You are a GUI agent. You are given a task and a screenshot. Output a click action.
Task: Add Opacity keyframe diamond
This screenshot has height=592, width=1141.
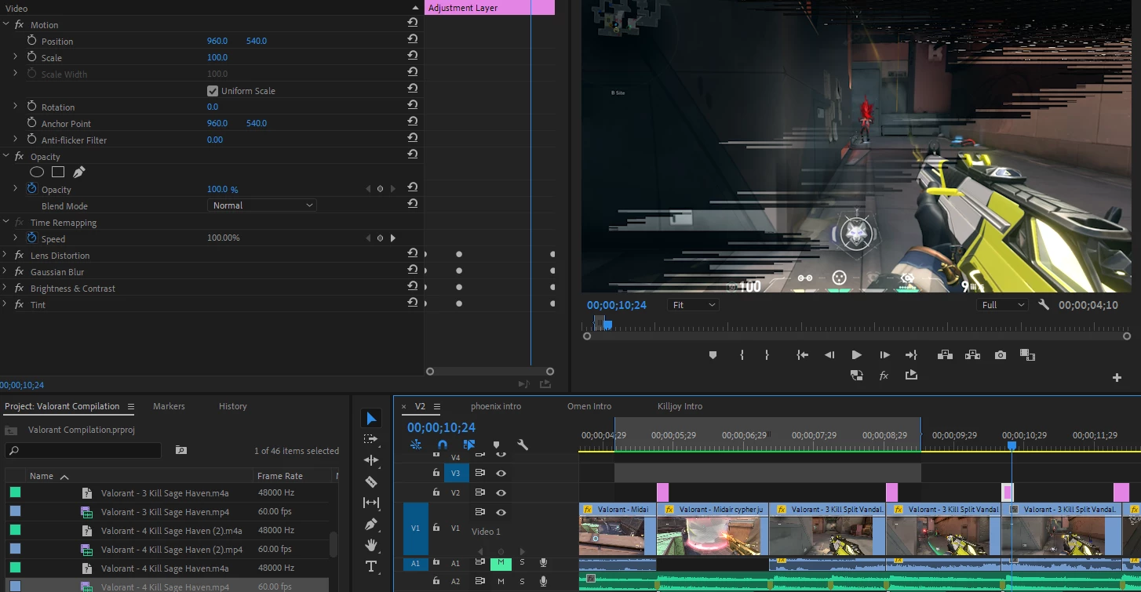[380, 189]
